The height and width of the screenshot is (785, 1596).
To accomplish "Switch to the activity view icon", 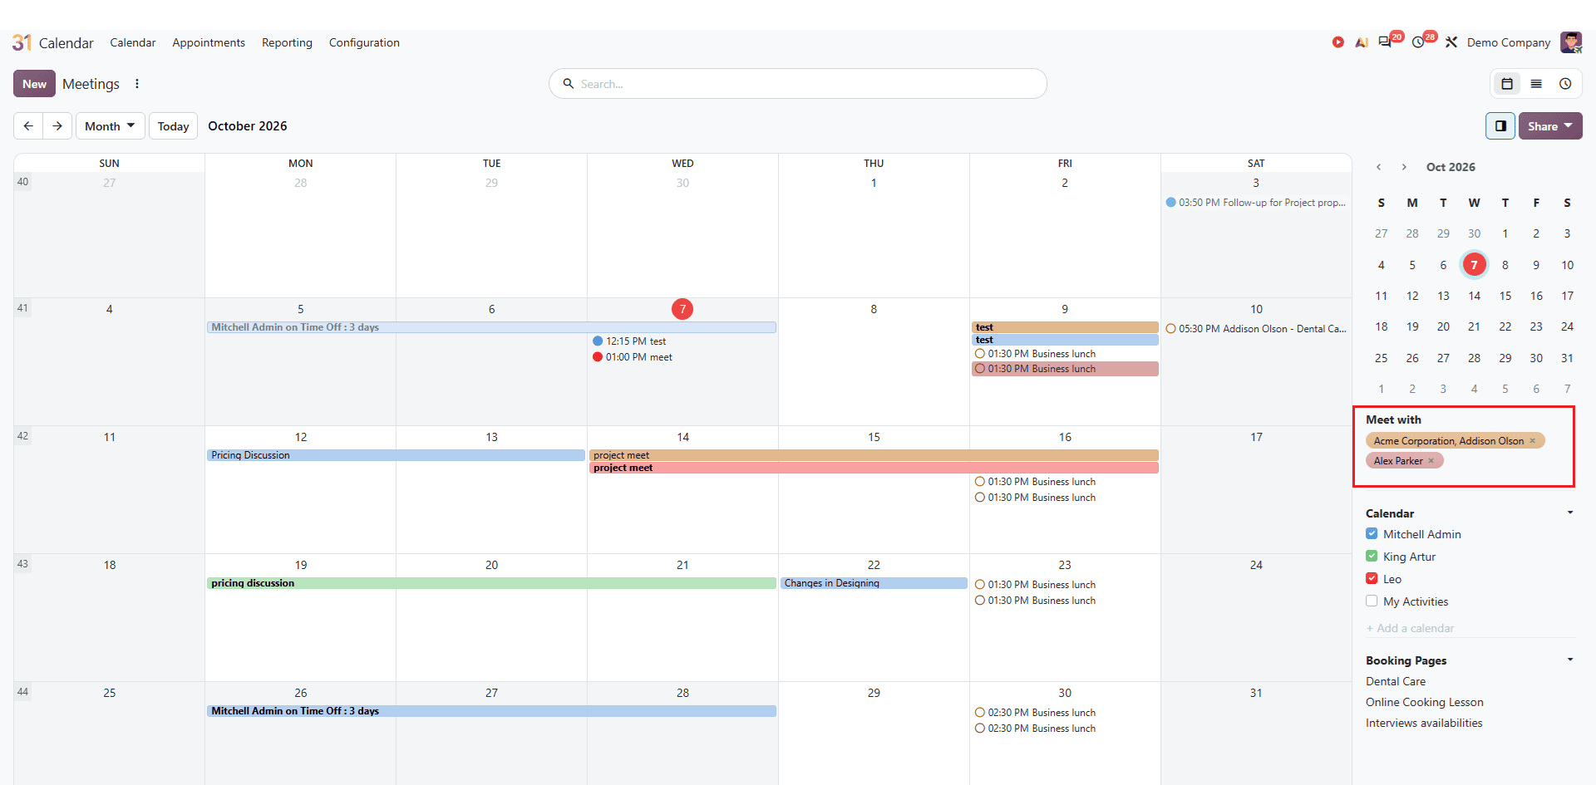I will coord(1565,84).
